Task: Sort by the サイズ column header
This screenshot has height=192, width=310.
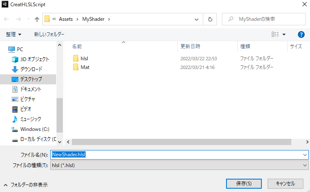Action: click(296, 47)
